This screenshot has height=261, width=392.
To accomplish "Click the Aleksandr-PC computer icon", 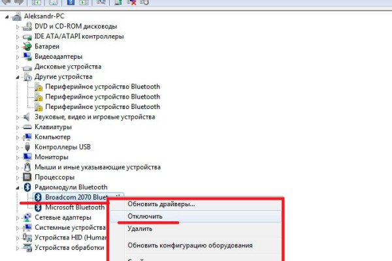I will pyautogui.click(x=18, y=16).
